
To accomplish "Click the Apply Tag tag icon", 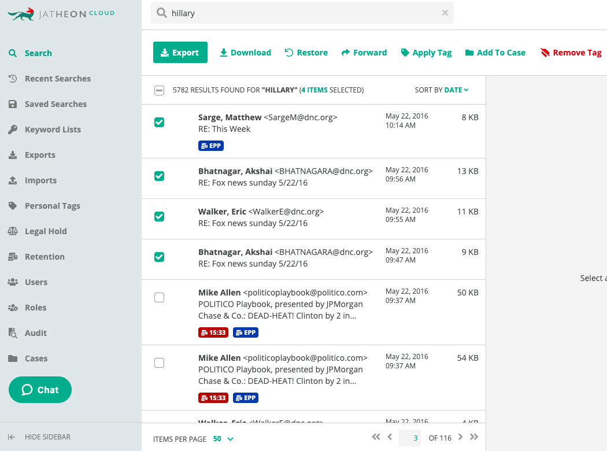I will [x=405, y=53].
